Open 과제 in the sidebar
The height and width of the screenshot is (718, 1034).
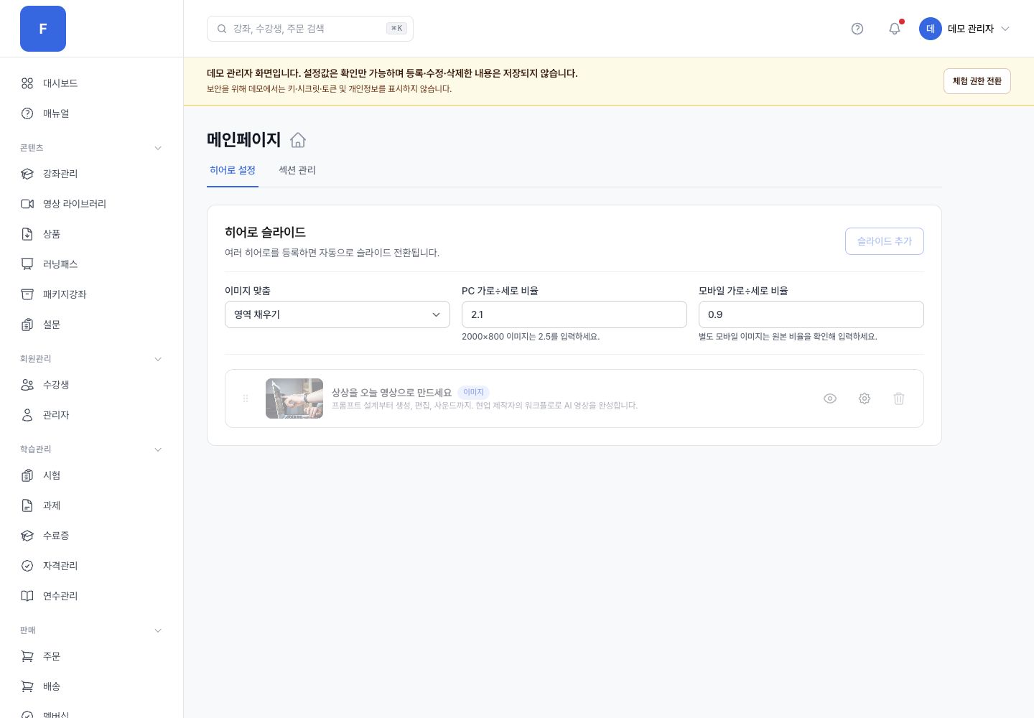(92, 505)
